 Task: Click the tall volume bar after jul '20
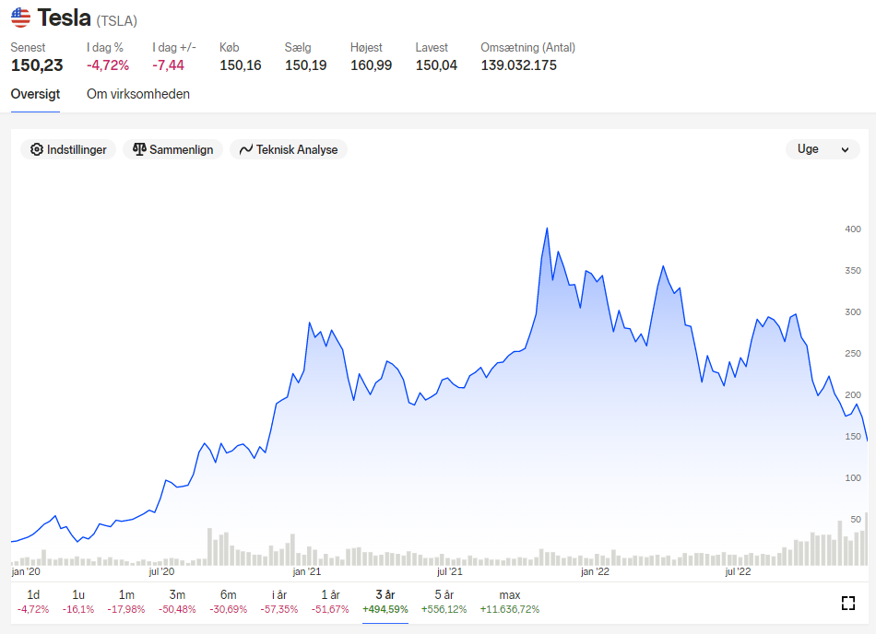(x=210, y=546)
